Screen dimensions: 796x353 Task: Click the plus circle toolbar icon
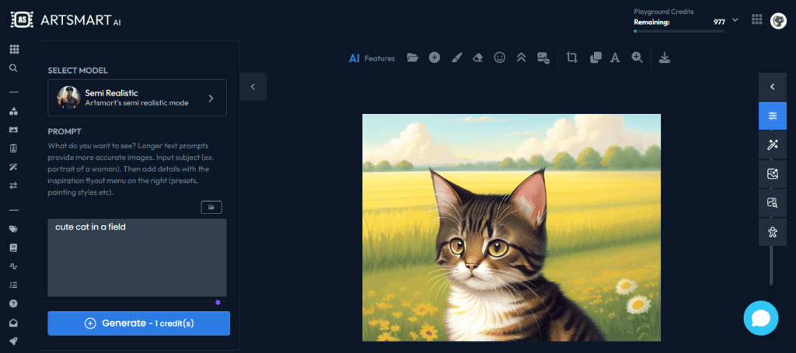434,57
